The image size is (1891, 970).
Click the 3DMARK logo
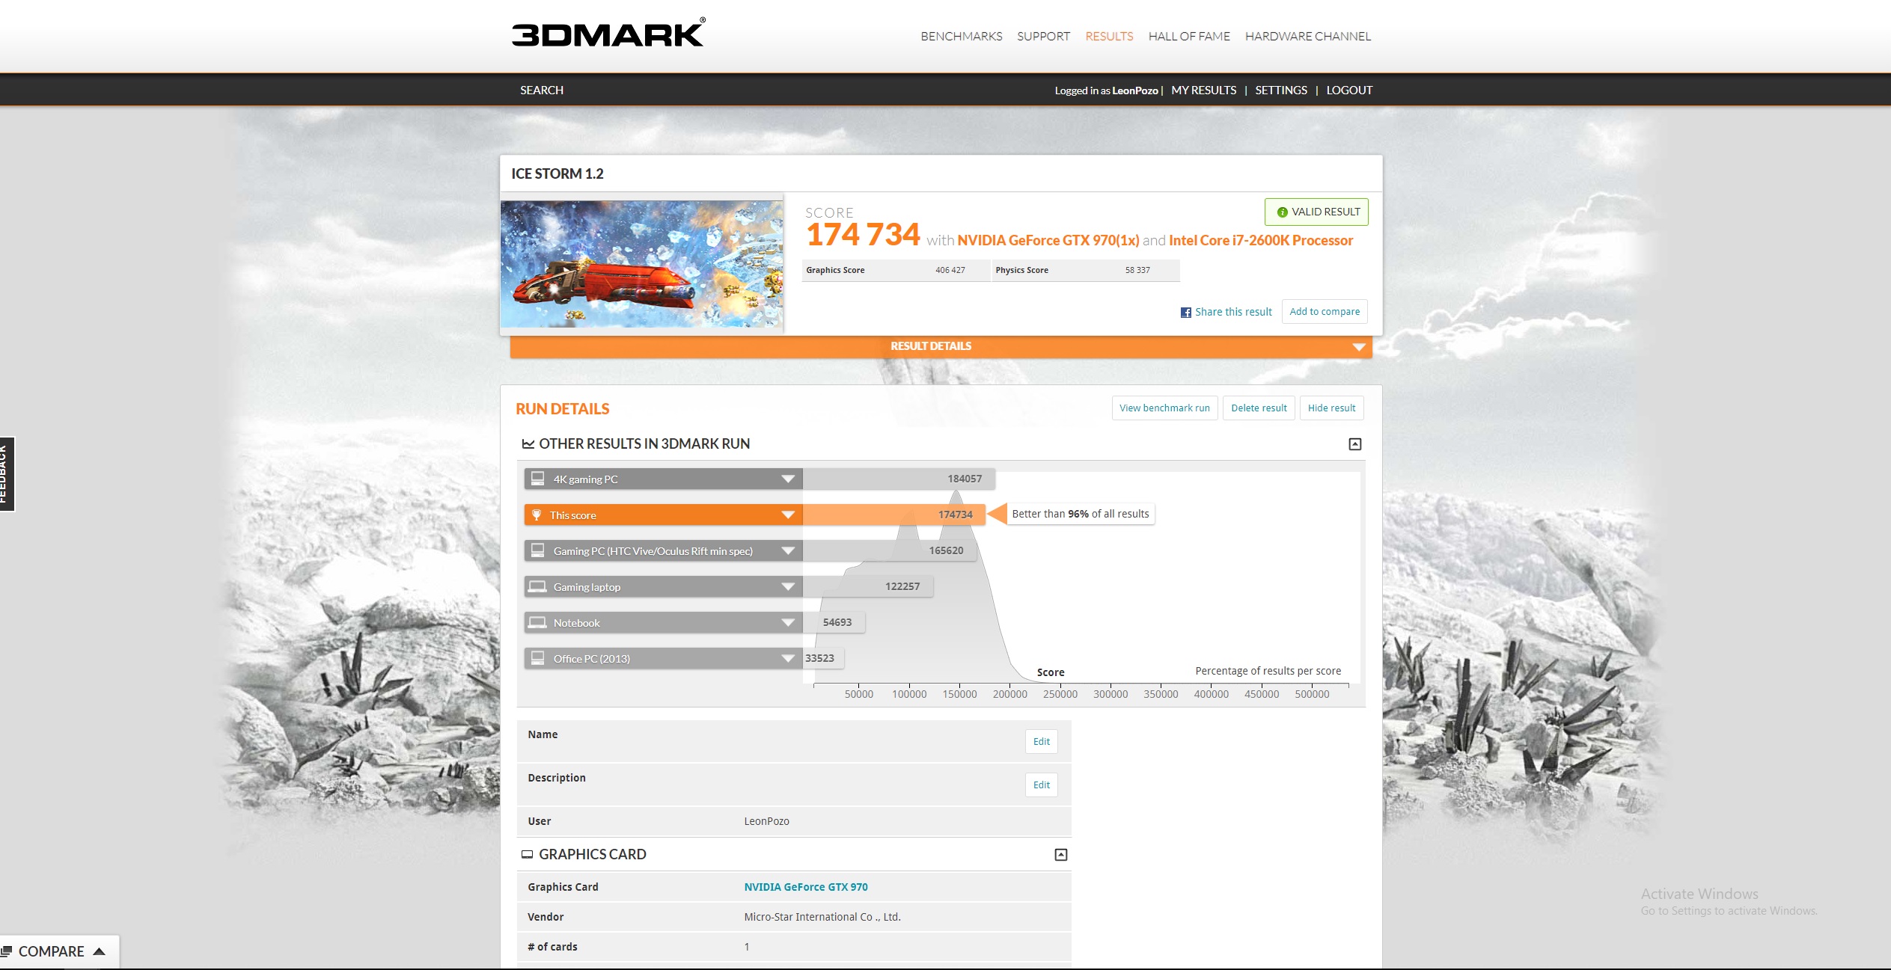pyautogui.click(x=608, y=32)
